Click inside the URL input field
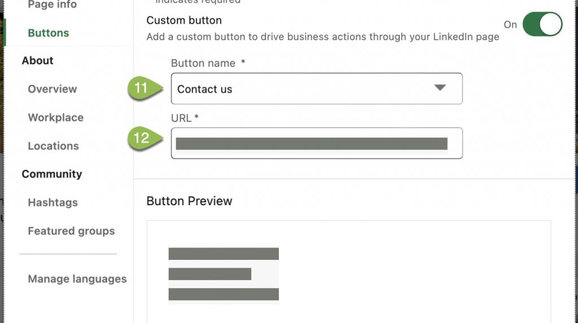This screenshot has width=578, height=323. (316, 143)
